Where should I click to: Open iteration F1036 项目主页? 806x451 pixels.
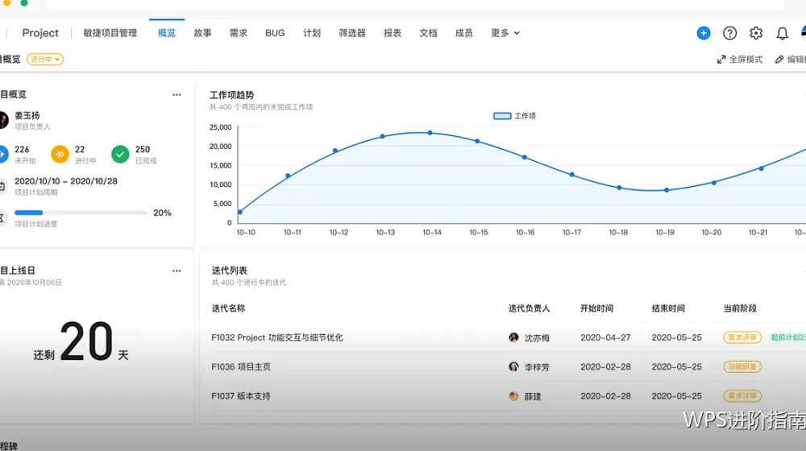[x=241, y=366]
